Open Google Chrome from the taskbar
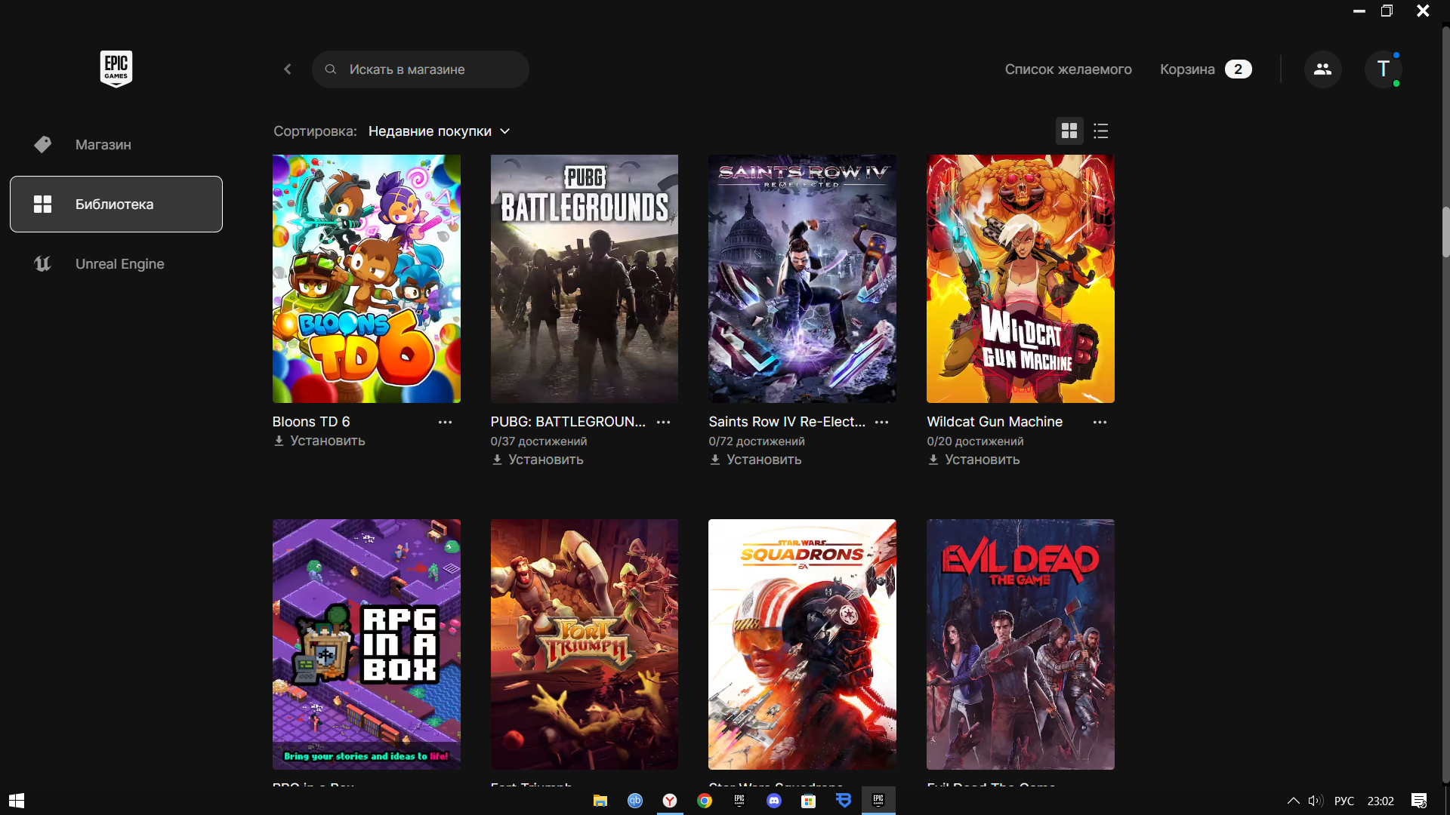1450x815 pixels. tap(705, 801)
